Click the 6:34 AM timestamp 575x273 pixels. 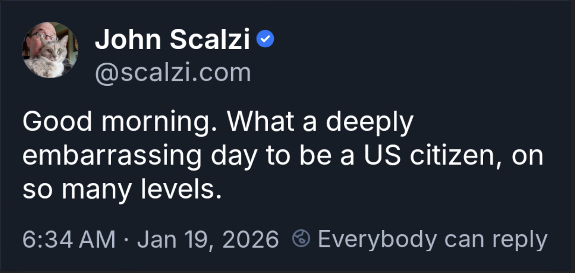[x=69, y=239]
